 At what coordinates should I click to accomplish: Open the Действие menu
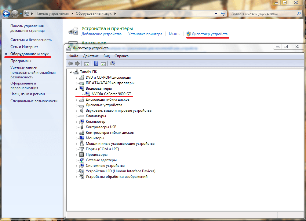pyautogui.click(x=91, y=56)
